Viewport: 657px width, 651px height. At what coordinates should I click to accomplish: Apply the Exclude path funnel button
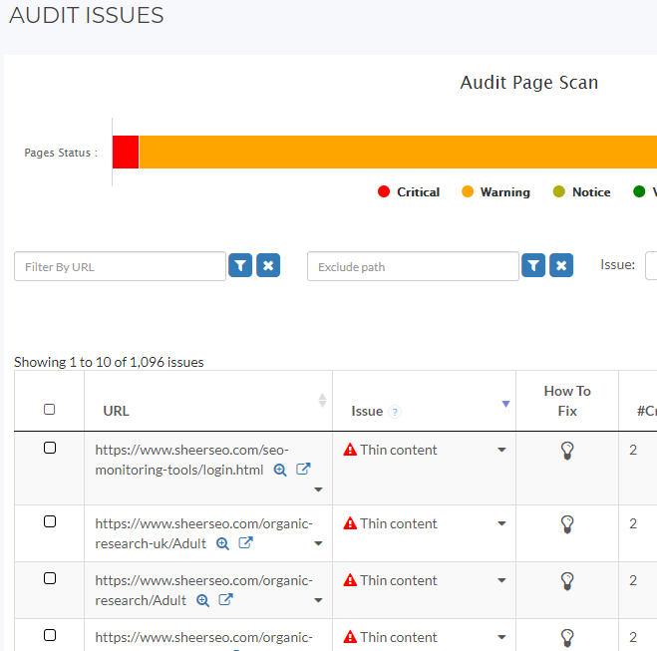(533, 265)
